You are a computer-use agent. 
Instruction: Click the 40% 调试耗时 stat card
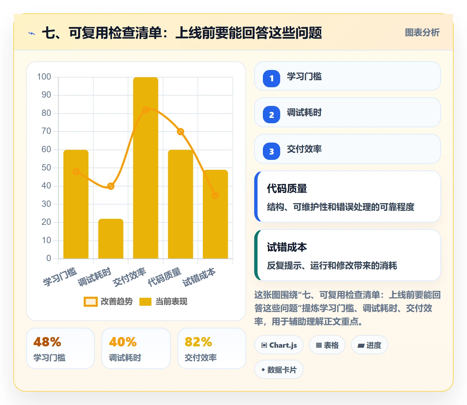pos(136,348)
